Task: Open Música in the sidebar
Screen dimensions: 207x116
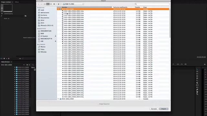Action: [43, 47]
